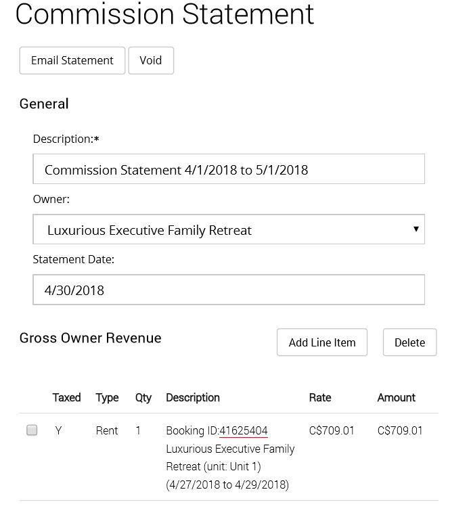Click the Qty column header
The height and width of the screenshot is (517, 471).
[143, 397]
